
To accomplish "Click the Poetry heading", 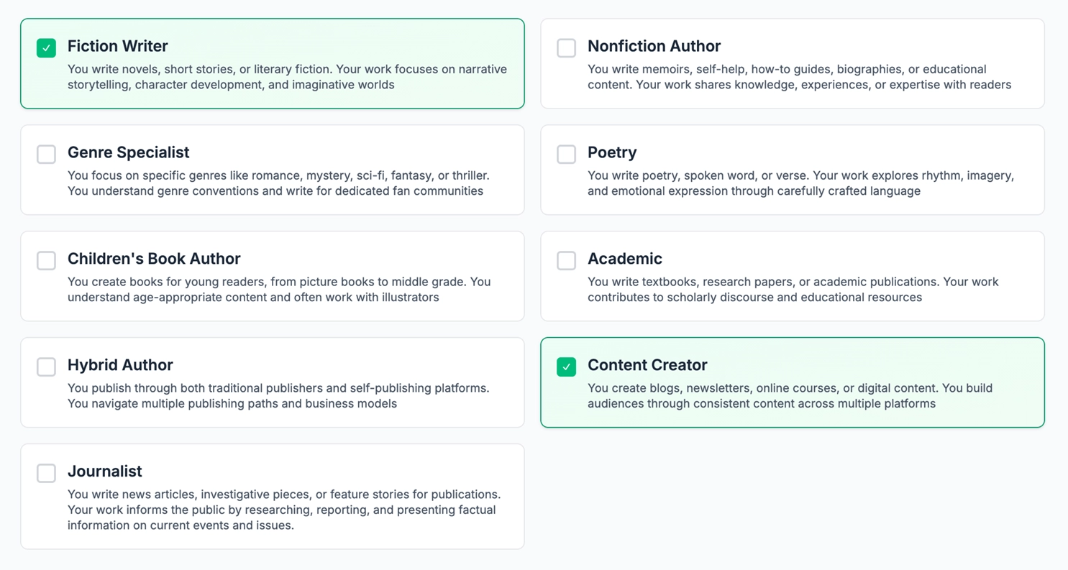I will point(611,152).
